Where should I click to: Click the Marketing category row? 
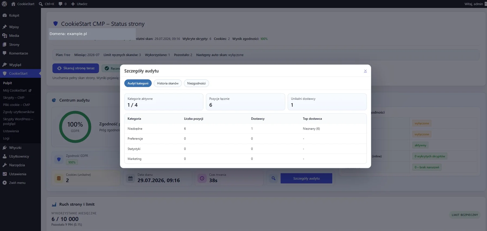tap(245, 159)
